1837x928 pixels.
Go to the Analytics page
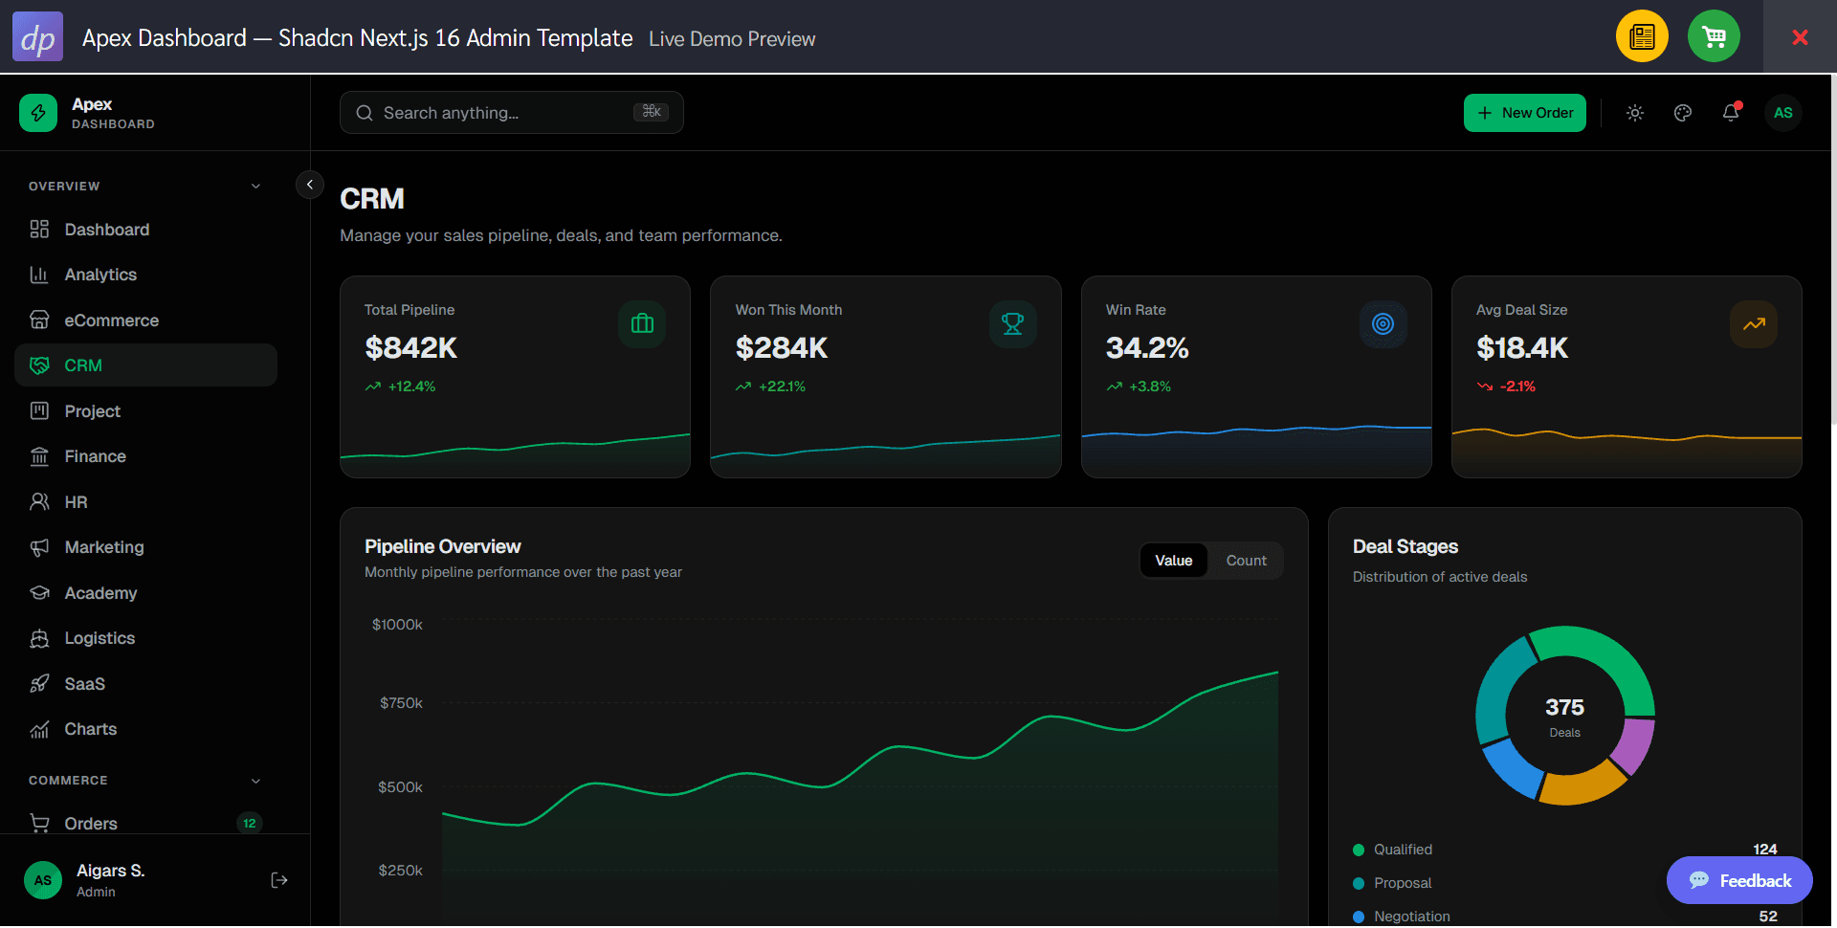[145, 275]
